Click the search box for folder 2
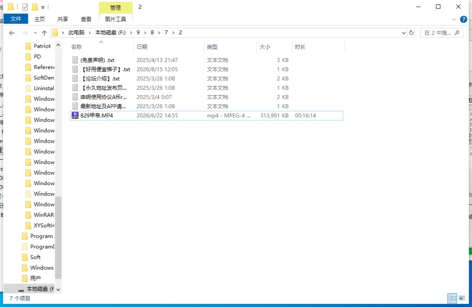472x307 pixels. click(x=441, y=33)
